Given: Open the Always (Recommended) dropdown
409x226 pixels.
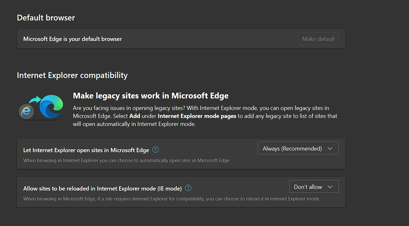Looking at the screenshot, I should pos(298,148).
